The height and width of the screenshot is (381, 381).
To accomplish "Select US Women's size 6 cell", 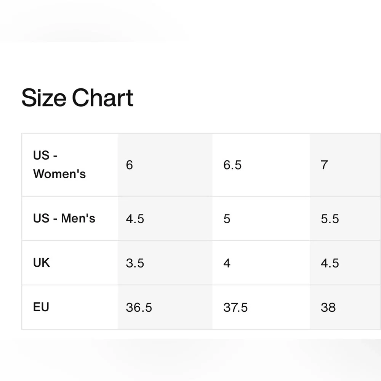I will click(130, 165).
